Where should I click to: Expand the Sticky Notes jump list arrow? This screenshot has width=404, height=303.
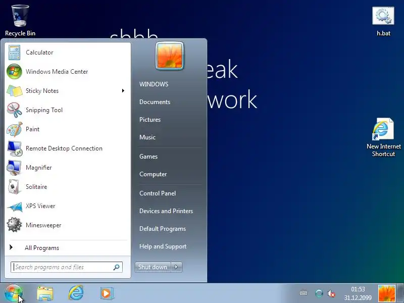[x=123, y=91]
